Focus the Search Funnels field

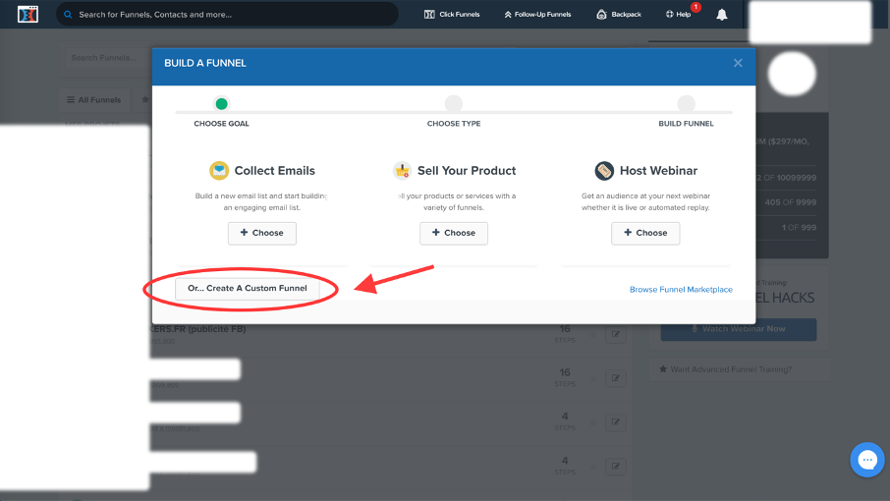[x=108, y=58]
